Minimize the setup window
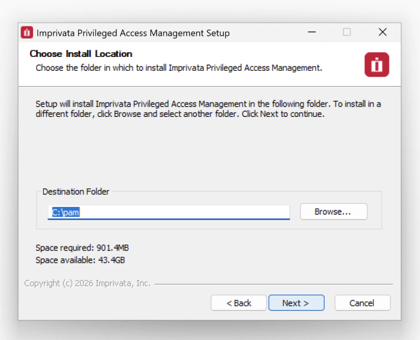This screenshot has height=340, width=420. pos(311,32)
